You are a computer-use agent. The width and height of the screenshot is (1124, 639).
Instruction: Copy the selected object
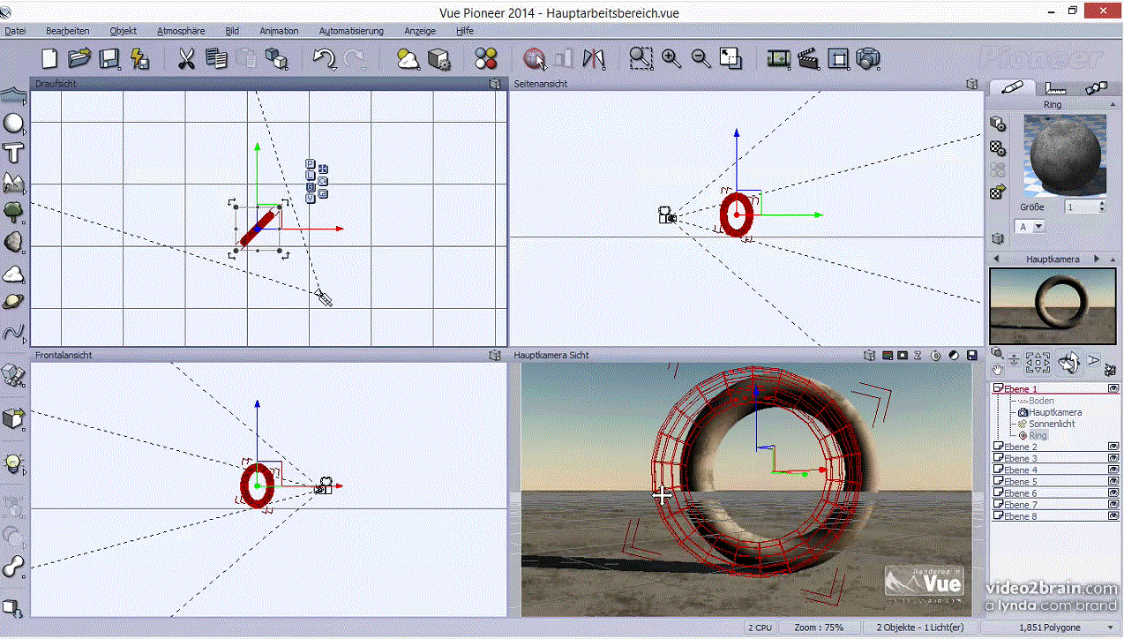[x=216, y=58]
